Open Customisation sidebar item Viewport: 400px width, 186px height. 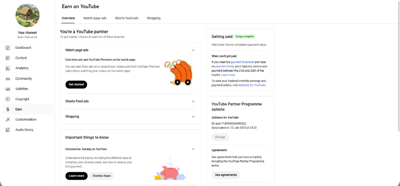[x=27, y=119]
